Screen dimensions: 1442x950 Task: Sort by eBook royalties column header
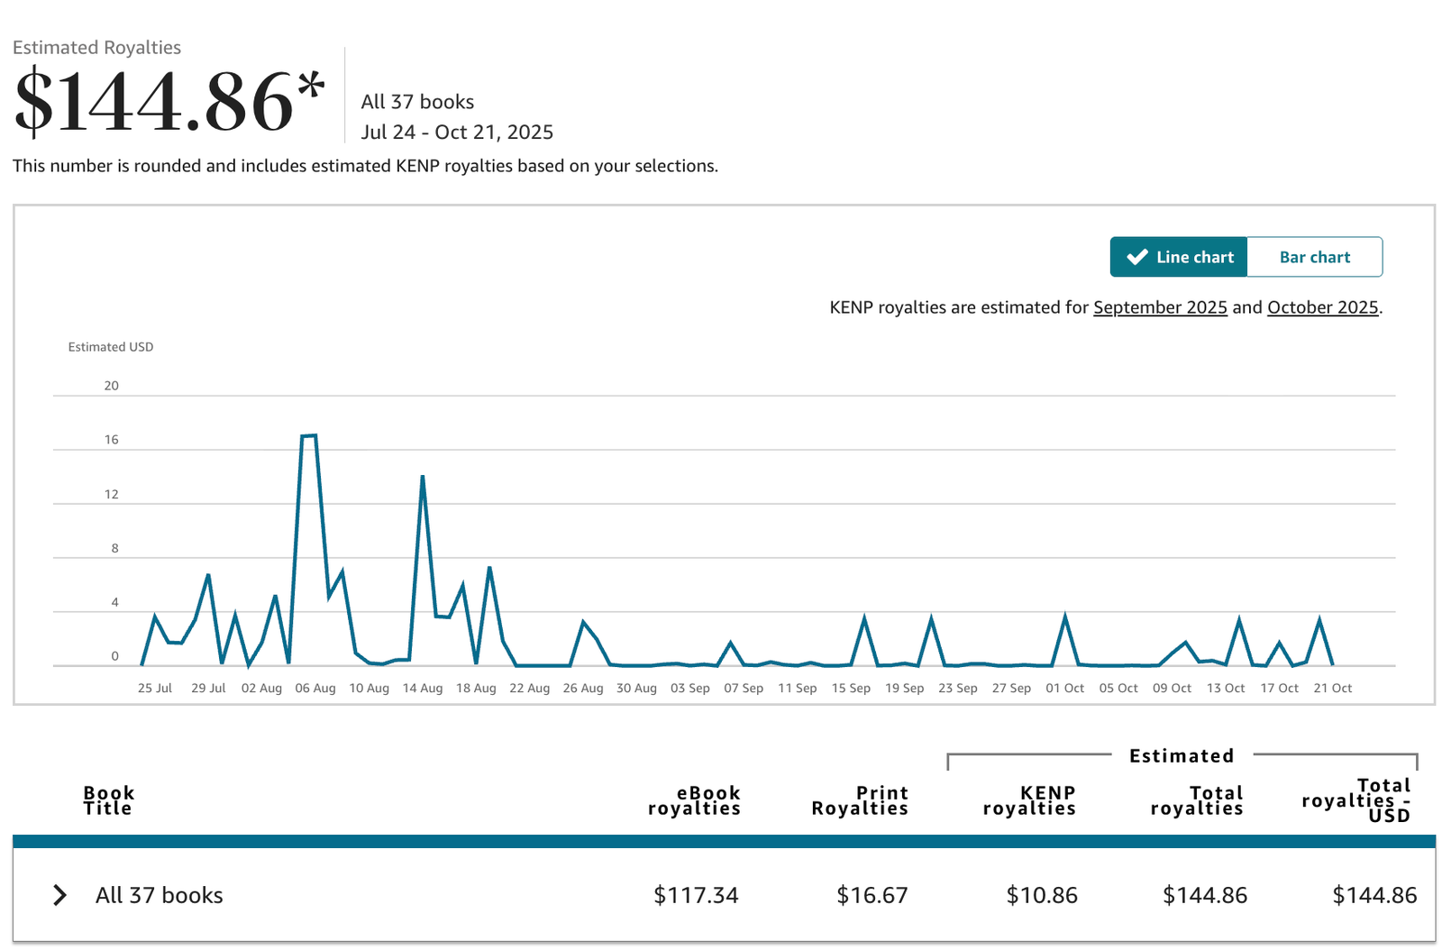[x=694, y=800]
